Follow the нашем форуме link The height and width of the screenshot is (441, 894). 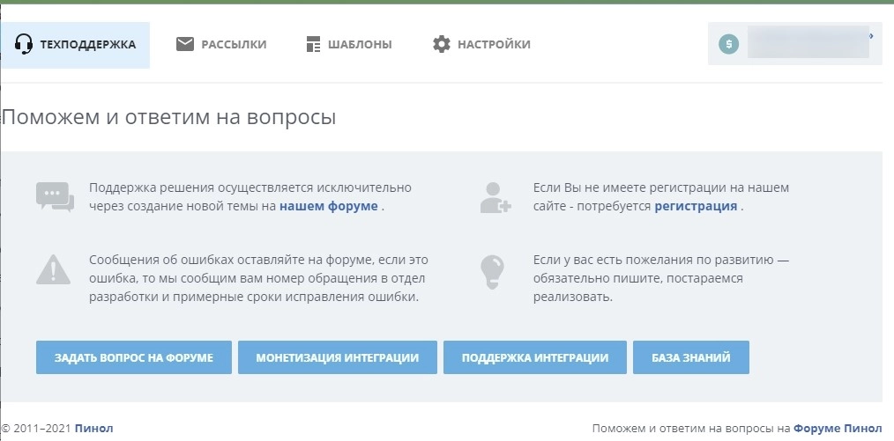point(329,206)
